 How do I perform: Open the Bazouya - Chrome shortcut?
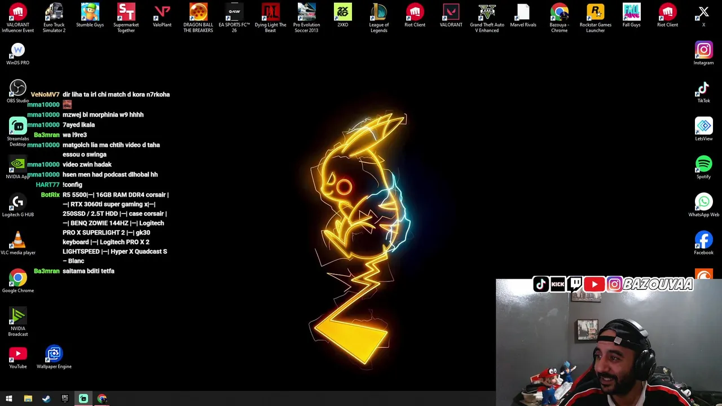pyautogui.click(x=560, y=18)
